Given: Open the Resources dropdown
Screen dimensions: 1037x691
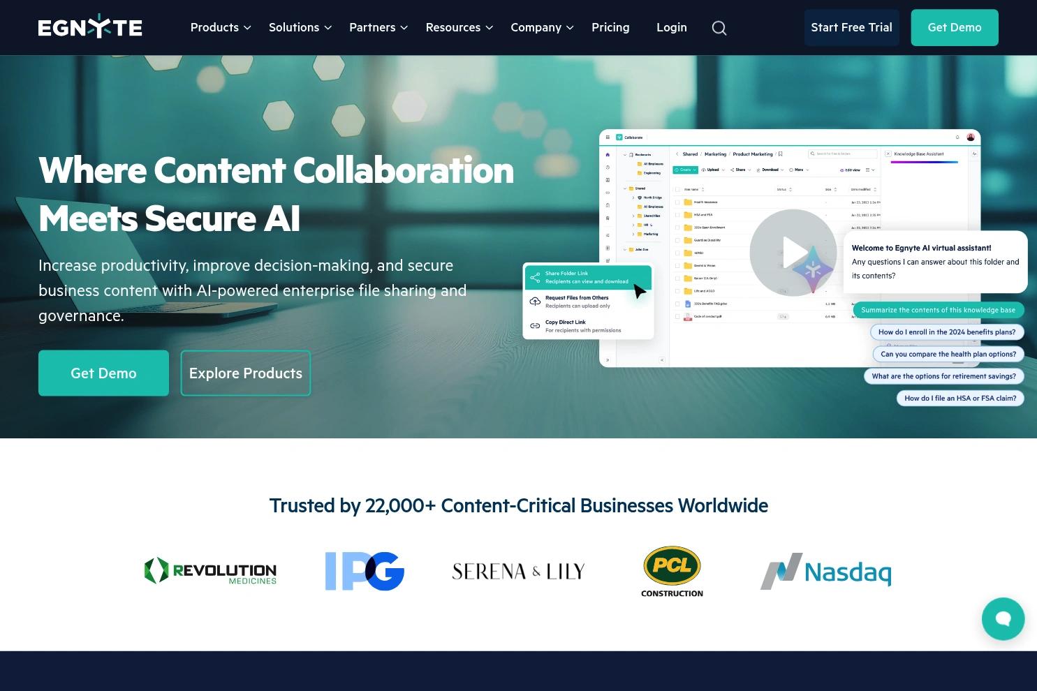Looking at the screenshot, I should point(459,27).
